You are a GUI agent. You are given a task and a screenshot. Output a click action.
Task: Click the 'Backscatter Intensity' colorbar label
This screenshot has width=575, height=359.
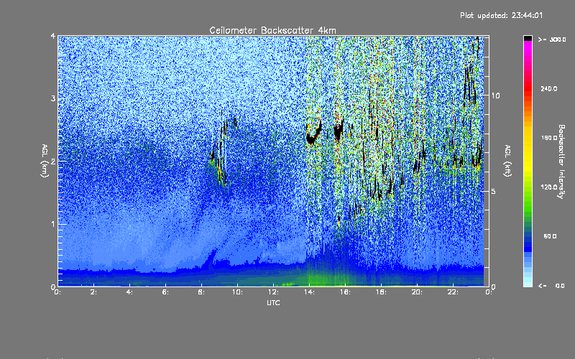click(561, 162)
